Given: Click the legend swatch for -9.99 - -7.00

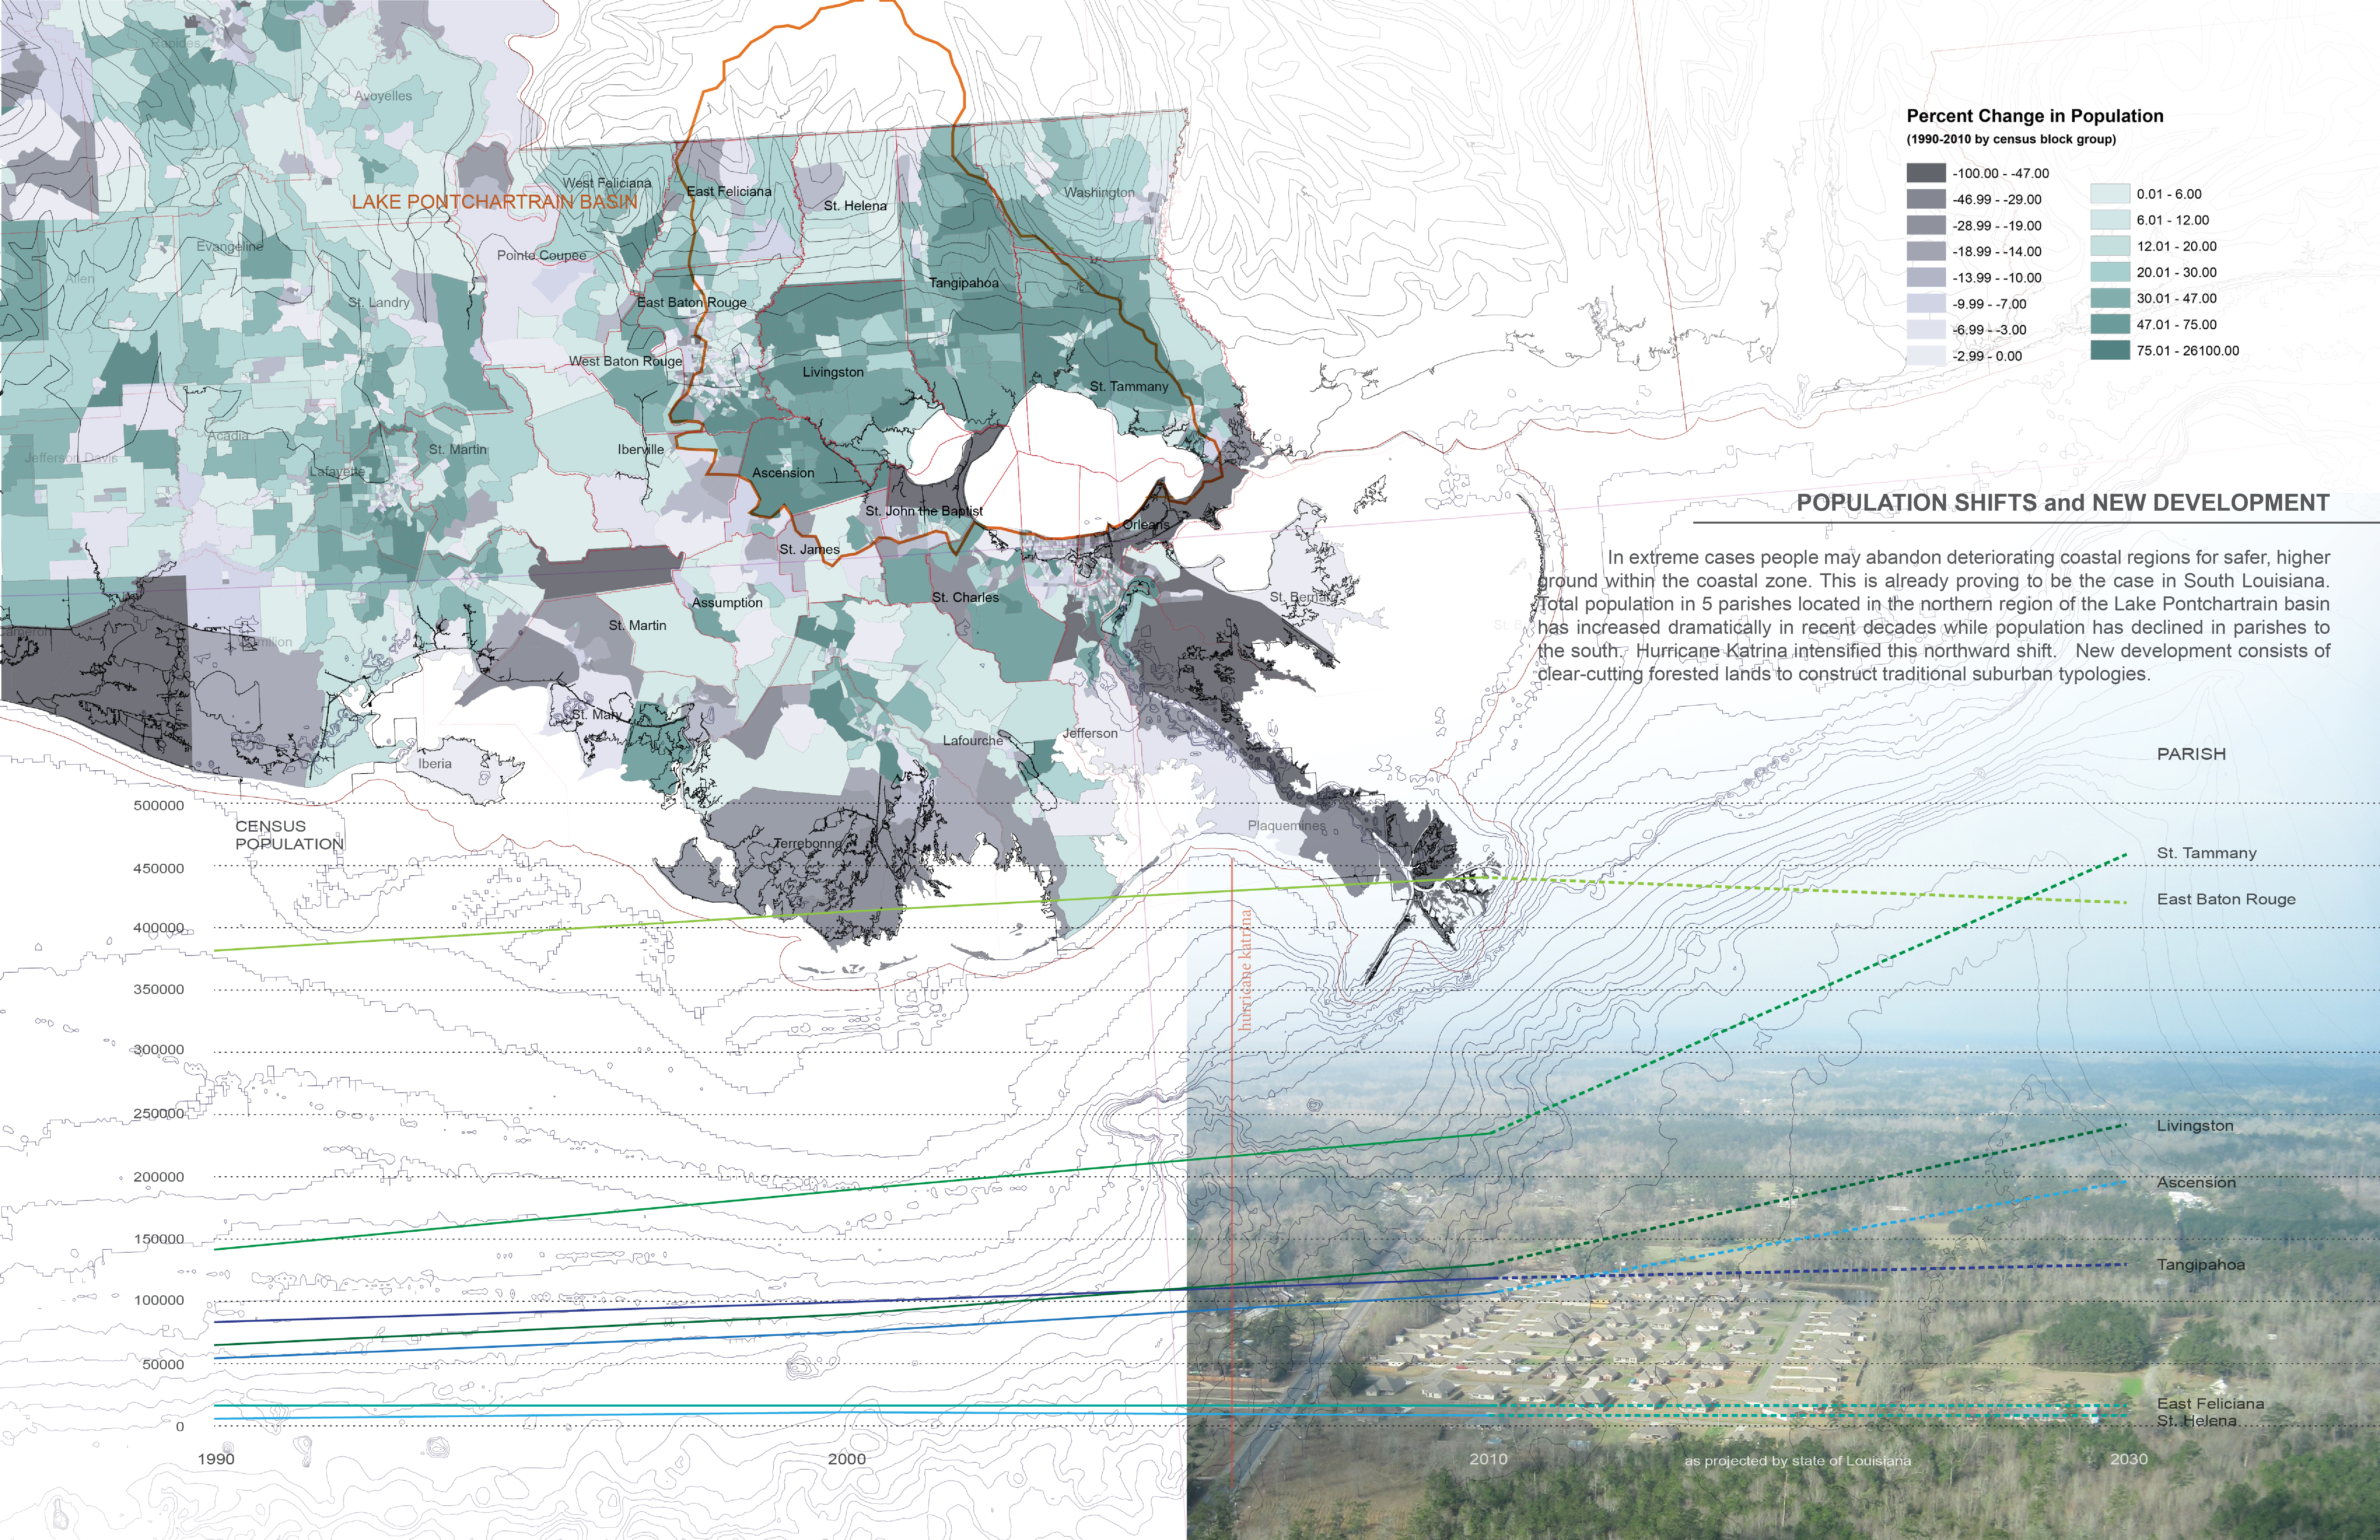Looking at the screenshot, I should click(x=1926, y=303).
